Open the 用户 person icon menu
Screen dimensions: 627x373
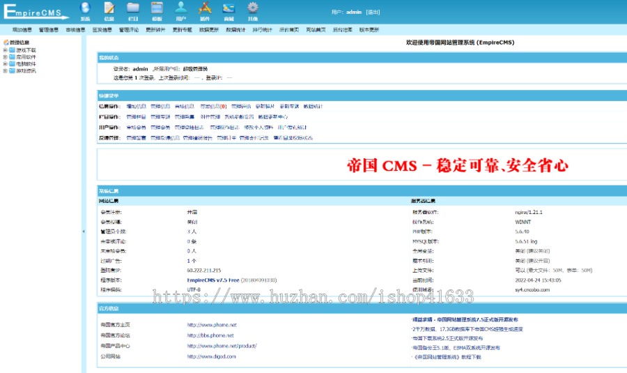click(180, 11)
